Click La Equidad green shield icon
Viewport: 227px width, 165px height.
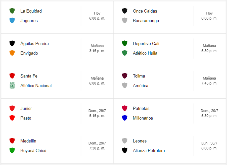coord(12,11)
